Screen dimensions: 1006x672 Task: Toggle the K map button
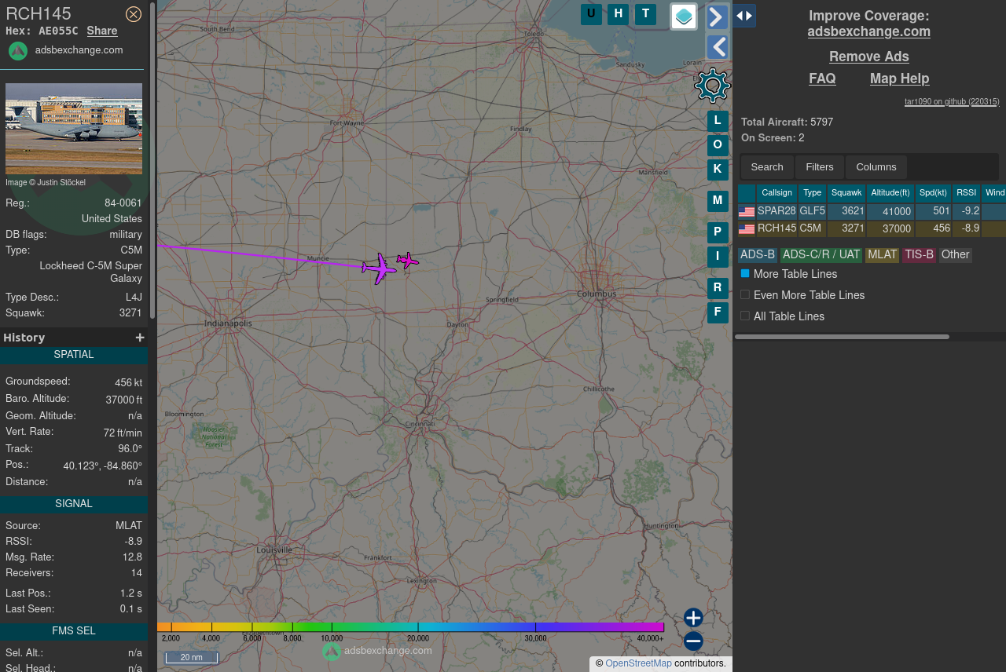pyautogui.click(x=718, y=170)
